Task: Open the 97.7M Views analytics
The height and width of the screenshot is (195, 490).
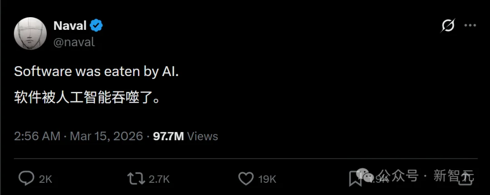Action: tap(185, 136)
